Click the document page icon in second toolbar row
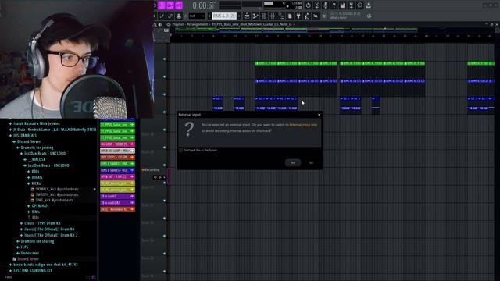The height and width of the screenshot is (281, 500). (290, 16)
